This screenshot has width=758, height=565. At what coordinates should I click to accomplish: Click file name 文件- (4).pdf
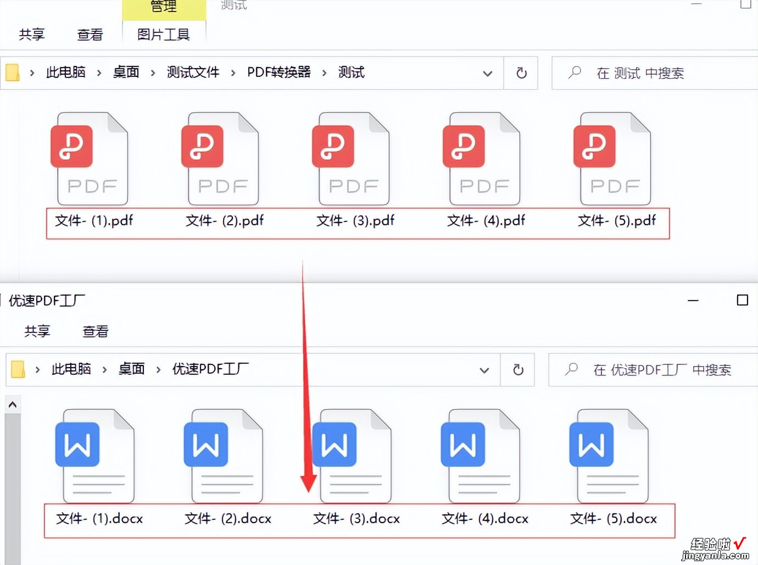(x=486, y=221)
